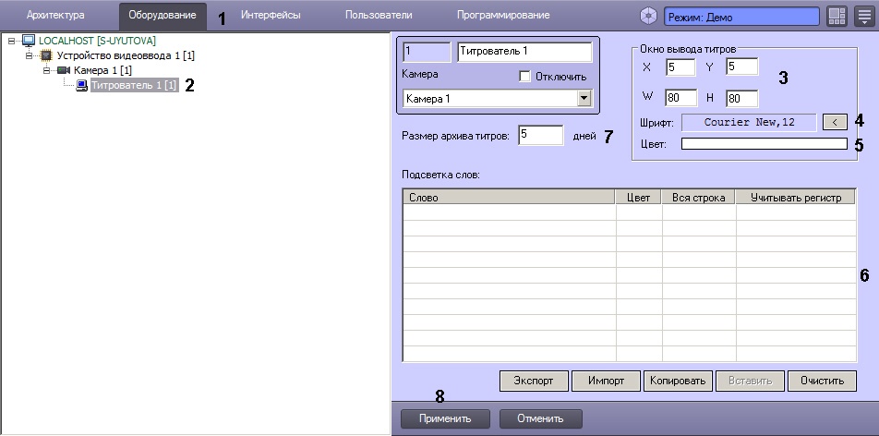This screenshot has height=436, width=879.
Task: Click the LOCALHOST computer icon in tree
Action: pyautogui.click(x=28, y=41)
